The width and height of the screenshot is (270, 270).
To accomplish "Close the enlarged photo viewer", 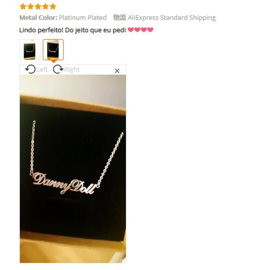I will [117, 71].
